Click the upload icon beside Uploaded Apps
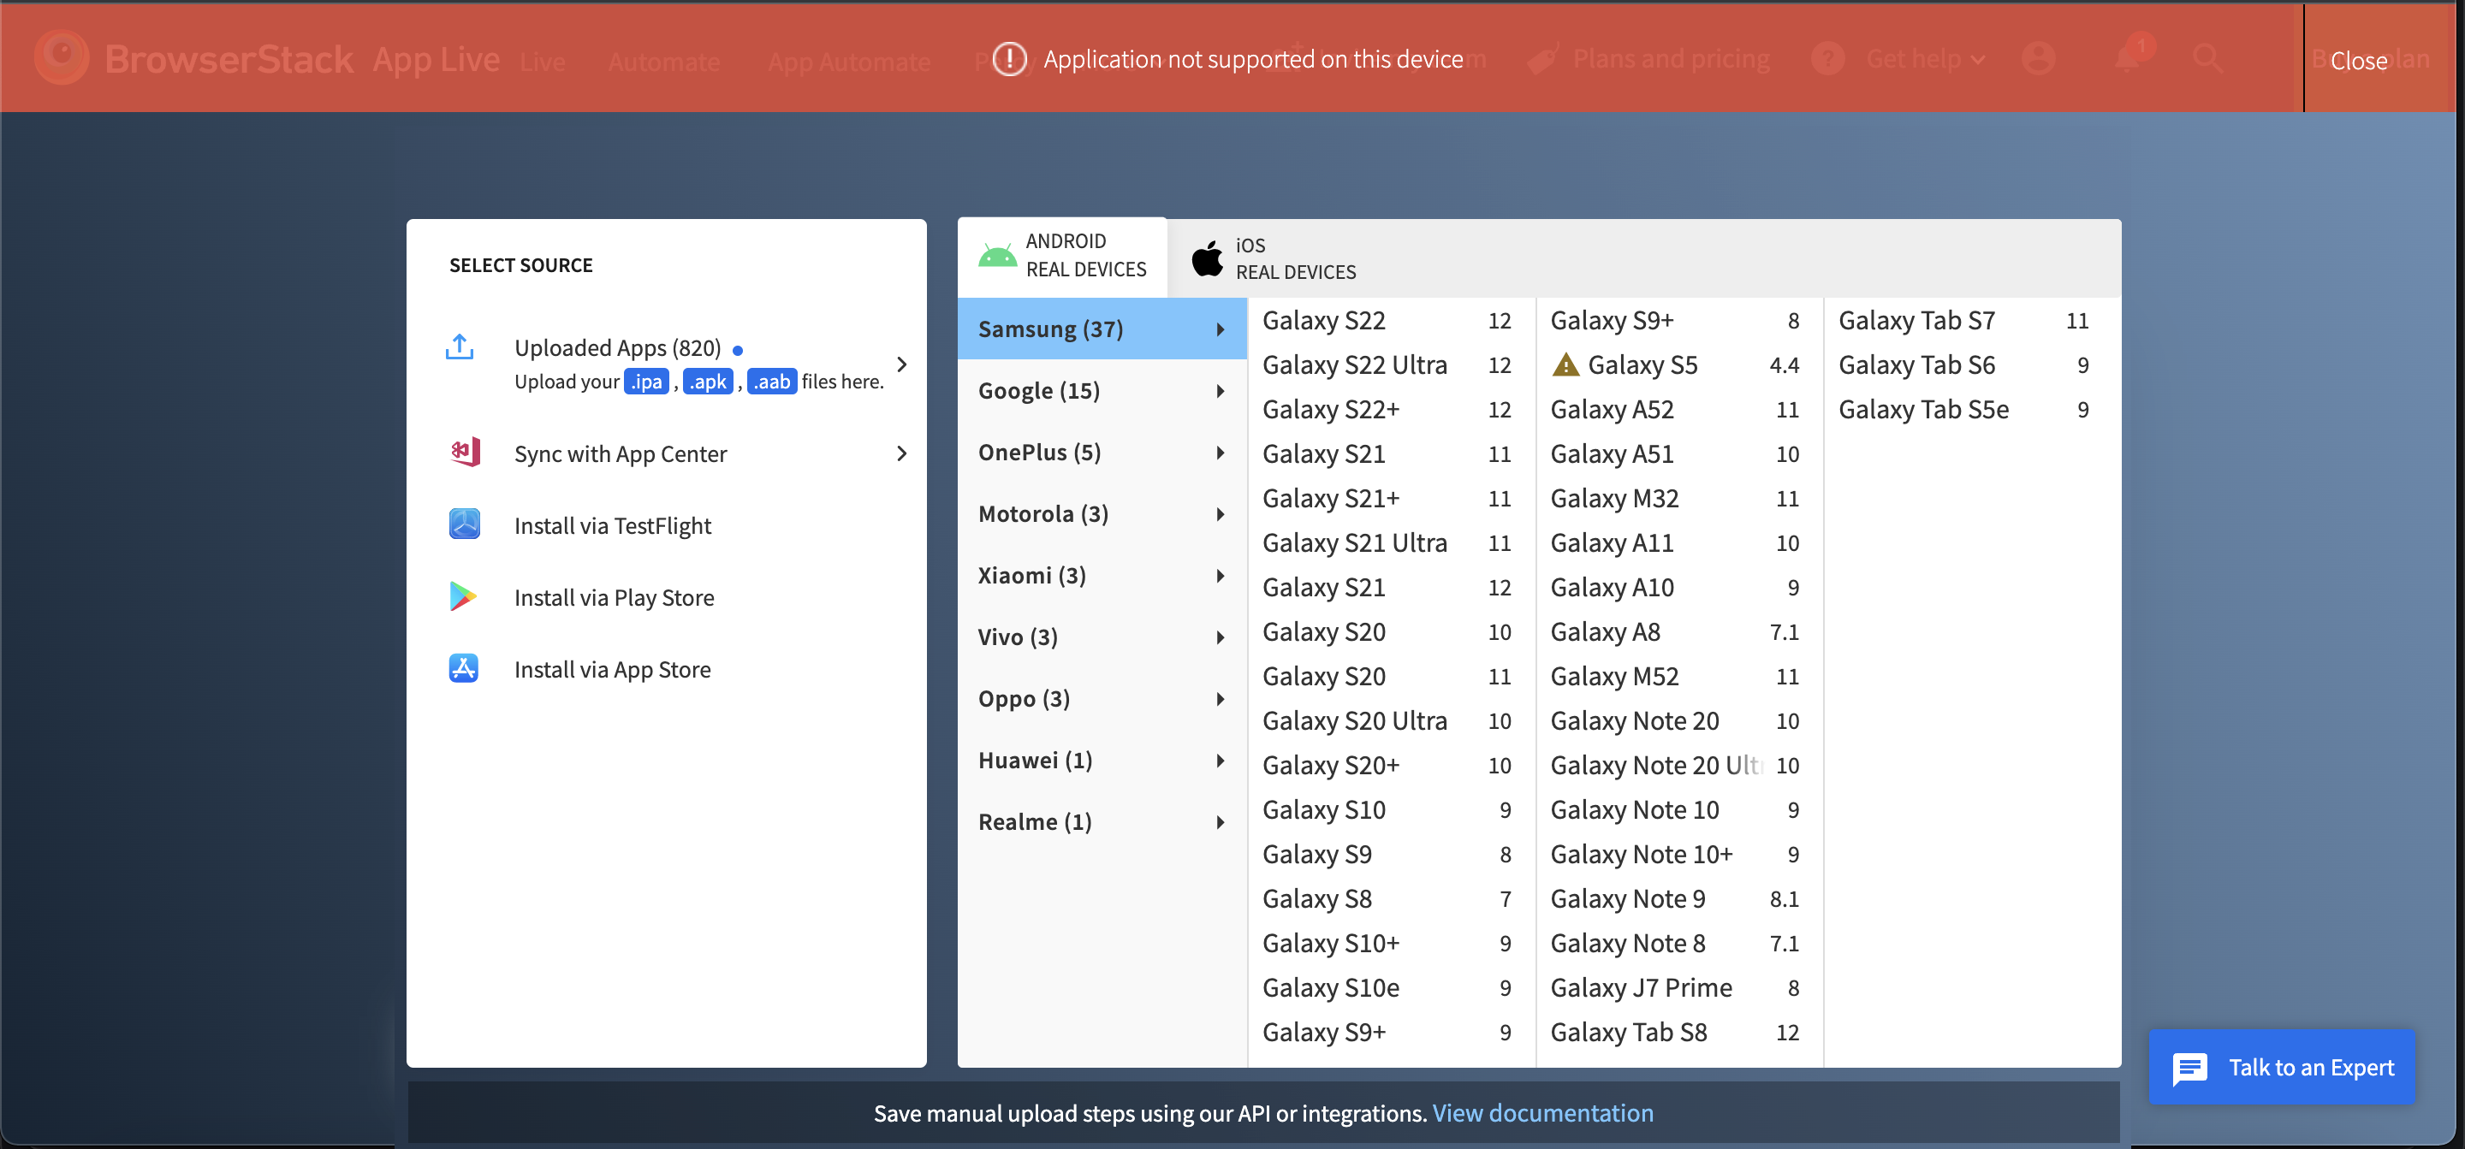The width and height of the screenshot is (2465, 1149). coord(460,346)
